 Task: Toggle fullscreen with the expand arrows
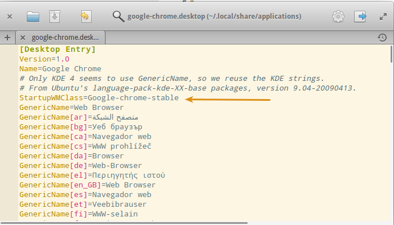coord(383,17)
